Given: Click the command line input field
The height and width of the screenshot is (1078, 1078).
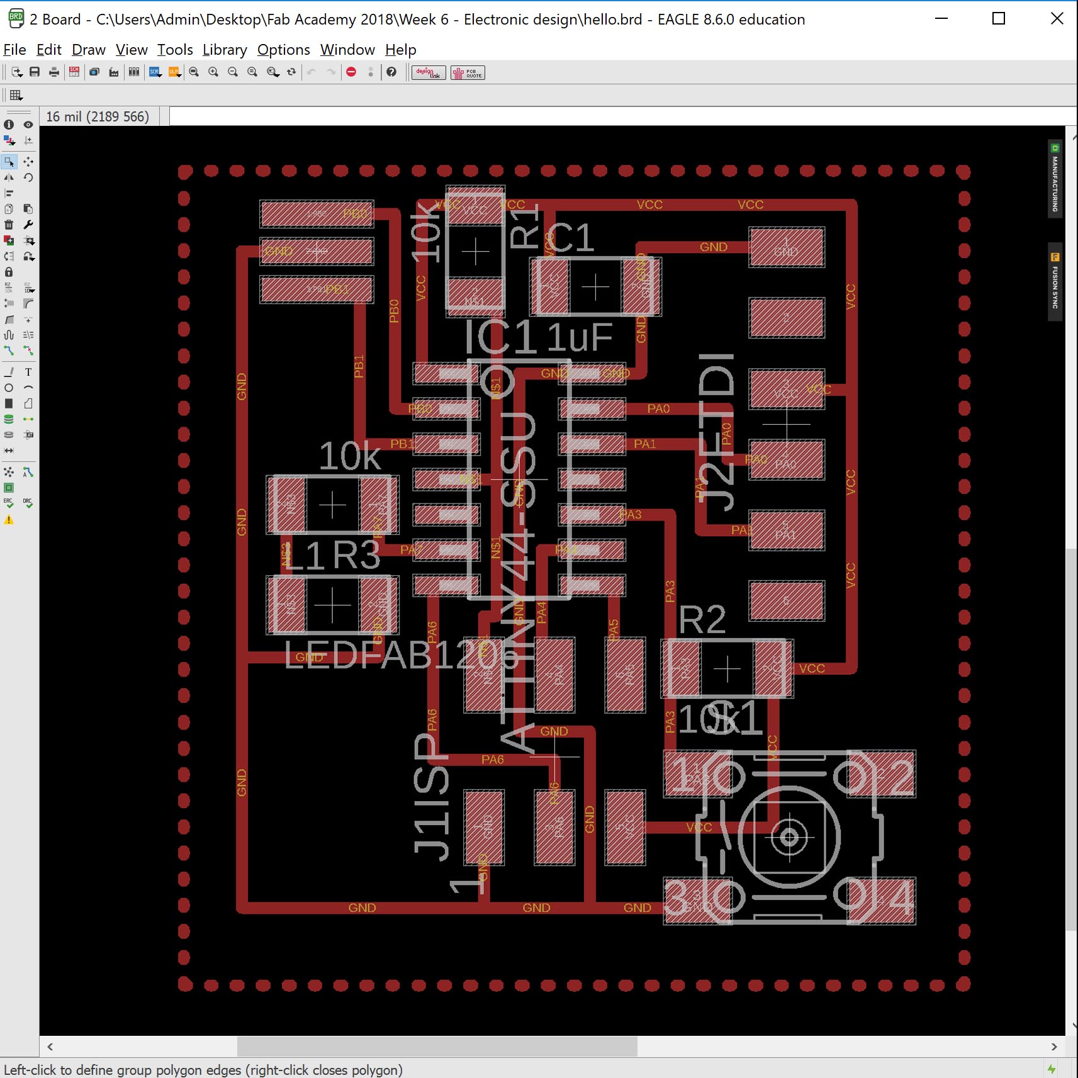Looking at the screenshot, I should pos(622,116).
